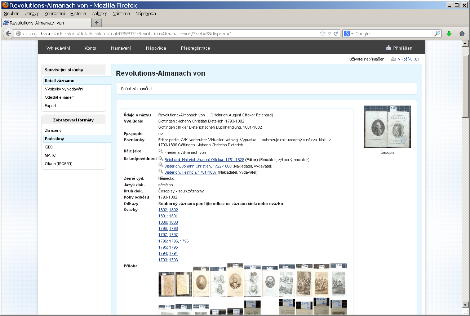The height and width of the screenshot is (316, 470).
Task: Open volume link 1798:
Action: [163, 229]
